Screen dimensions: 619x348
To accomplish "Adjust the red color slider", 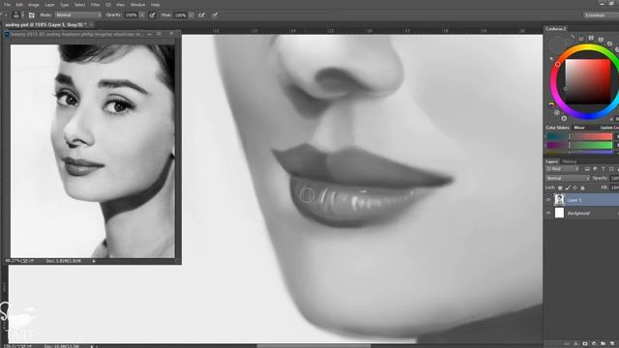I will coord(591,136).
